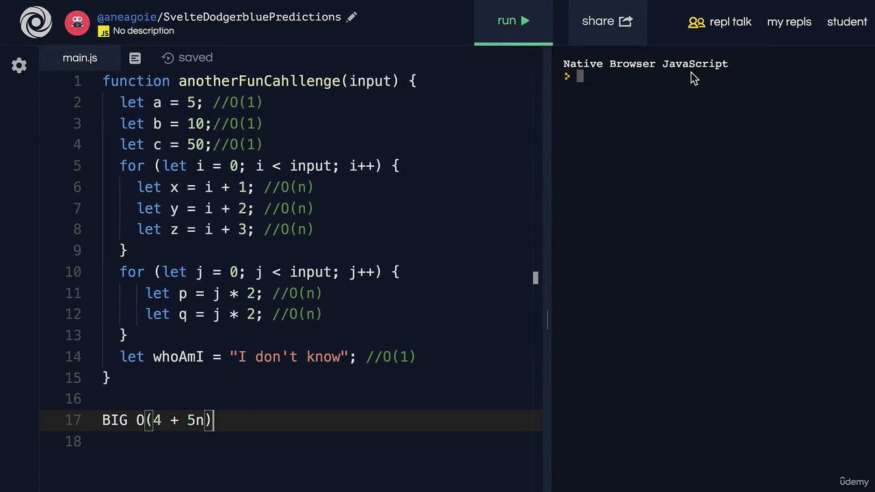
Task: Click 'let z = i + 3;' code
Action: (x=195, y=230)
